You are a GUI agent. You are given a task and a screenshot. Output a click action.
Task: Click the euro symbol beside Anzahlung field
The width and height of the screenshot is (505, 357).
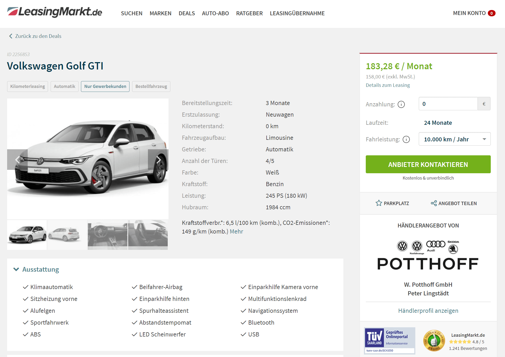pos(484,104)
